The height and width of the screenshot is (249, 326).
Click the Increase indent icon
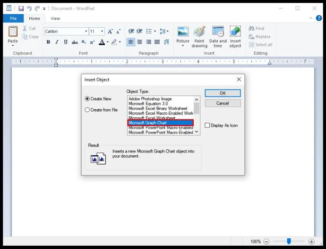(139, 31)
